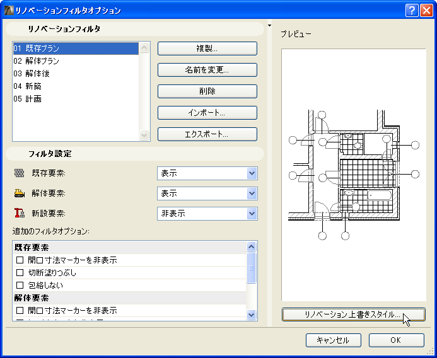Viewport: 437px width, 358px height.
Task: Click the help question mark button
Action: point(412,11)
